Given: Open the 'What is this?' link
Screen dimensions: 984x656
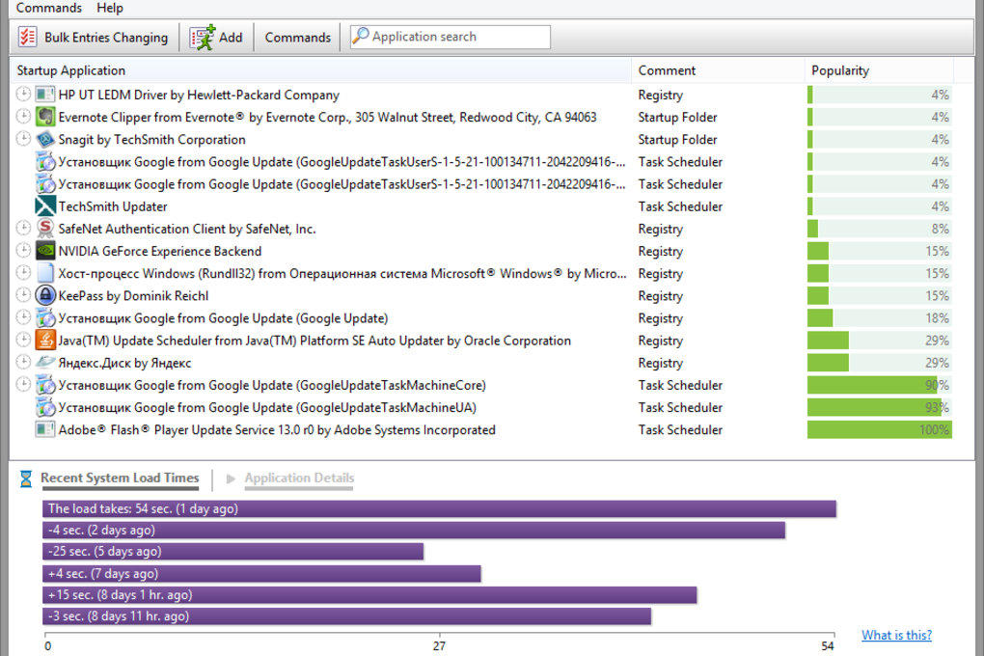Looking at the screenshot, I should pyautogui.click(x=896, y=635).
